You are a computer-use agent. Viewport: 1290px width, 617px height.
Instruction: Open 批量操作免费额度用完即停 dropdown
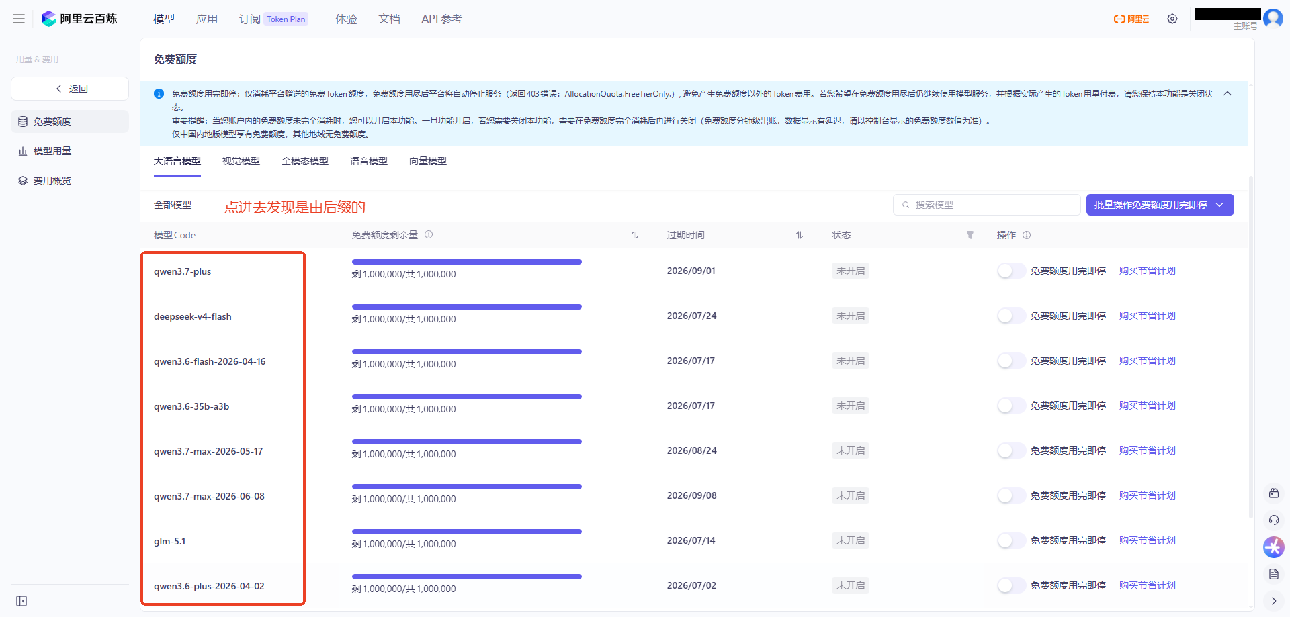point(1160,205)
